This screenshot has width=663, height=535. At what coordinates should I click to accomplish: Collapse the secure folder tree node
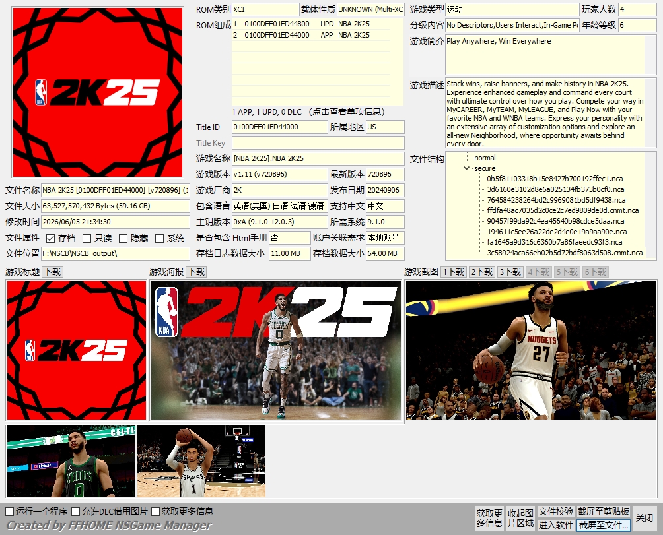(x=466, y=168)
